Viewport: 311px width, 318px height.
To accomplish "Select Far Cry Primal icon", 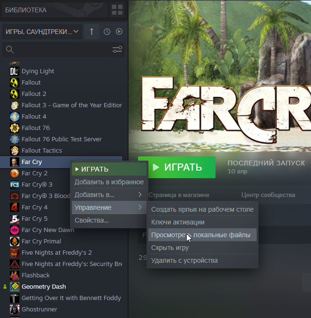I will [x=15, y=241].
